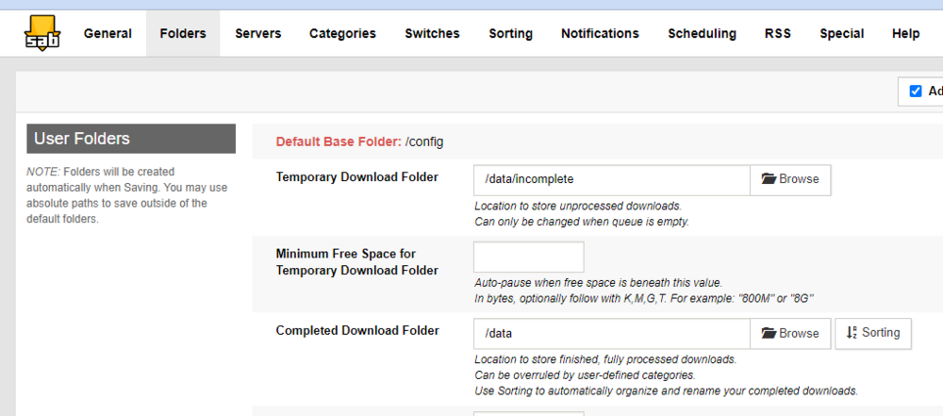
Task: Click the Completed Download Folder label
Action: click(357, 330)
